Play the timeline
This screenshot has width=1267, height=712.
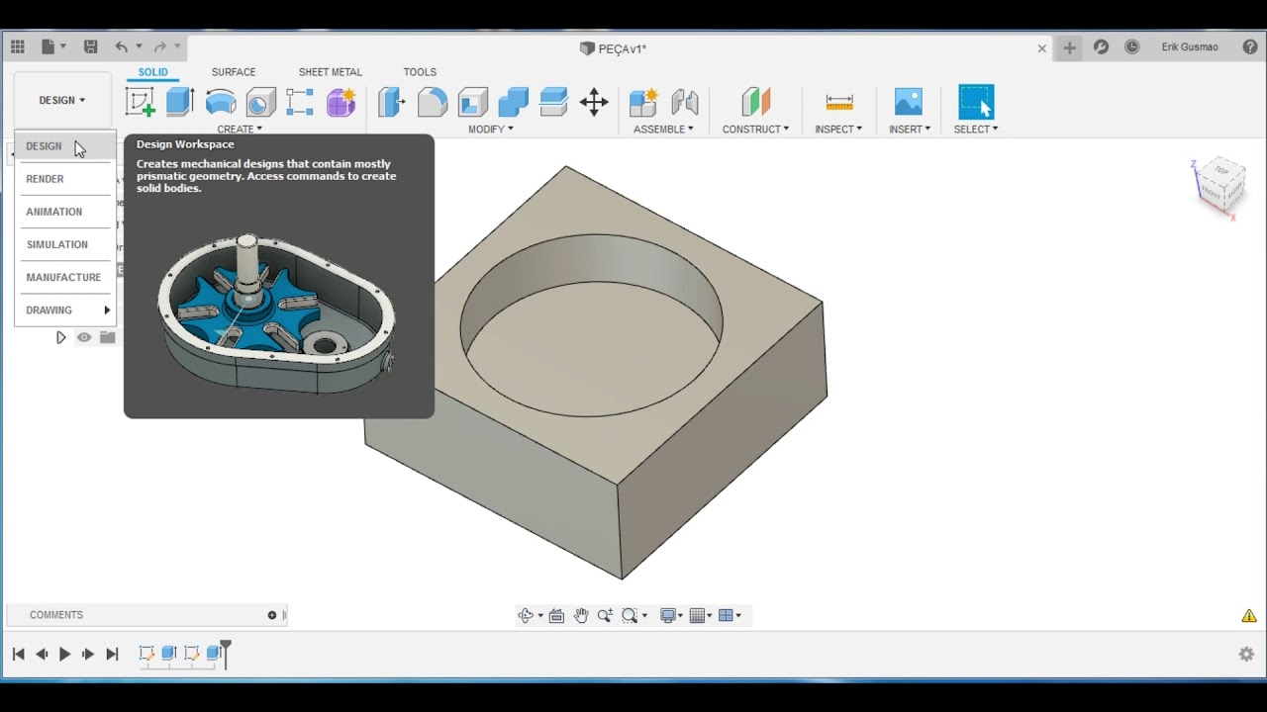[65, 654]
